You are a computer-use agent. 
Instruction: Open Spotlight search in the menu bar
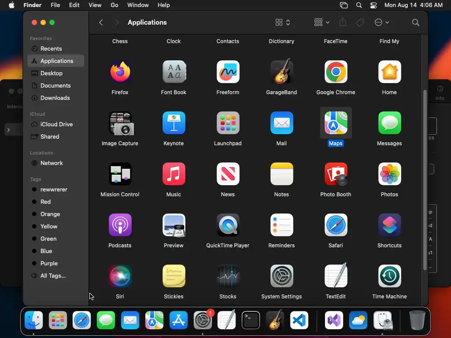click(359, 5)
